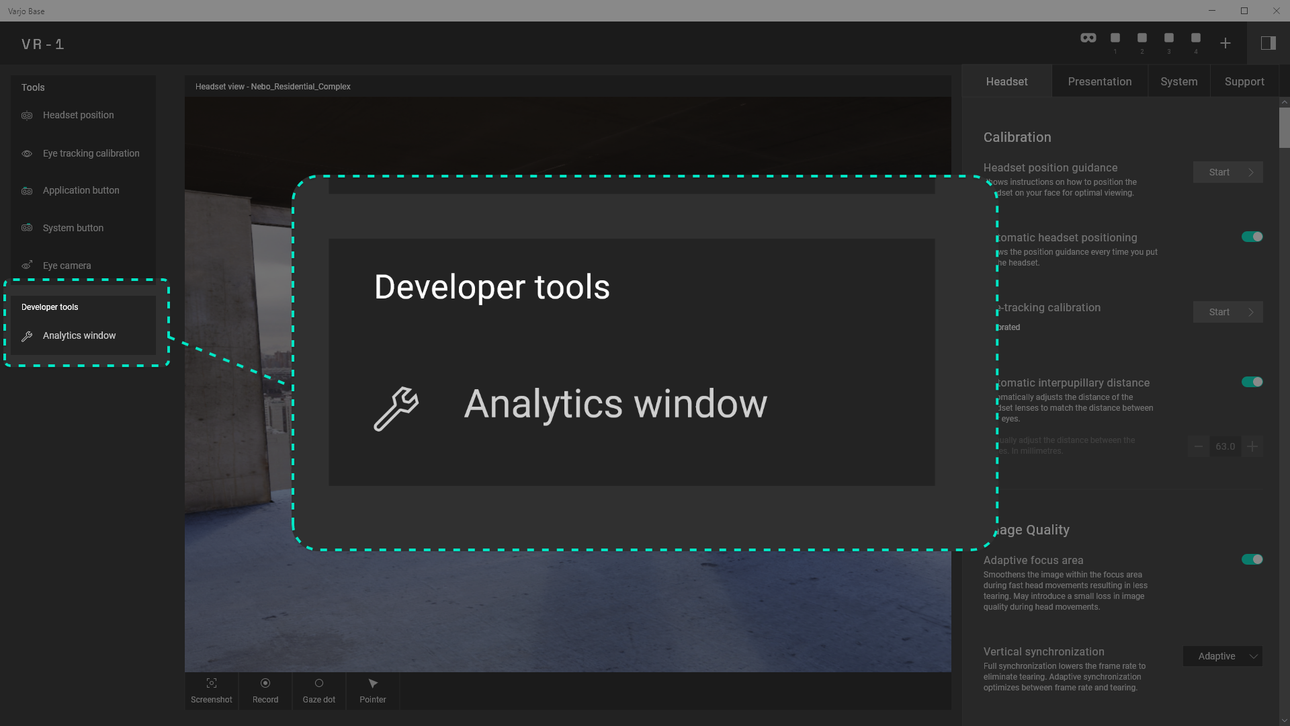1290x726 pixels.
Task: Open the Headset position tool
Action: (78, 115)
